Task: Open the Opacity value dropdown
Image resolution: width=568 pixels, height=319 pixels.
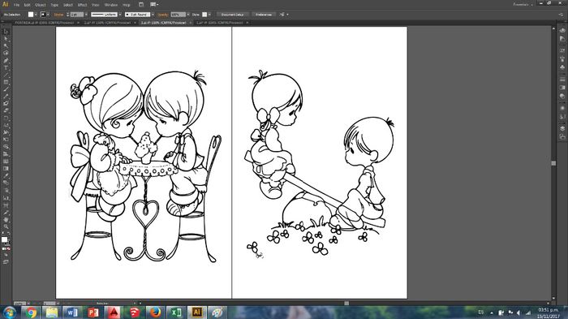Action: pyautogui.click(x=188, y=15)
